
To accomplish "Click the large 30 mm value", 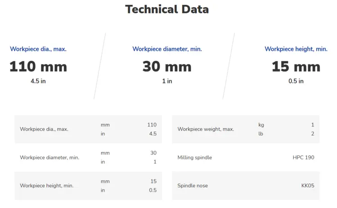I will (167, 67).
